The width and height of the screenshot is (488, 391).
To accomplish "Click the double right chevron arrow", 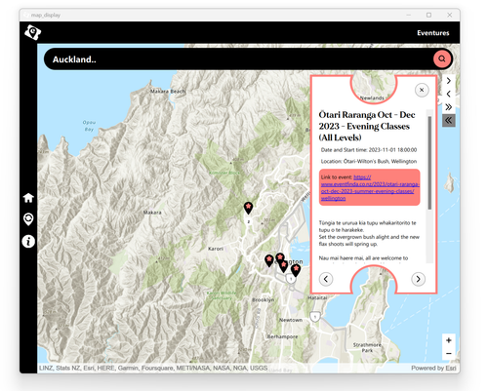I will coord(449,107).
